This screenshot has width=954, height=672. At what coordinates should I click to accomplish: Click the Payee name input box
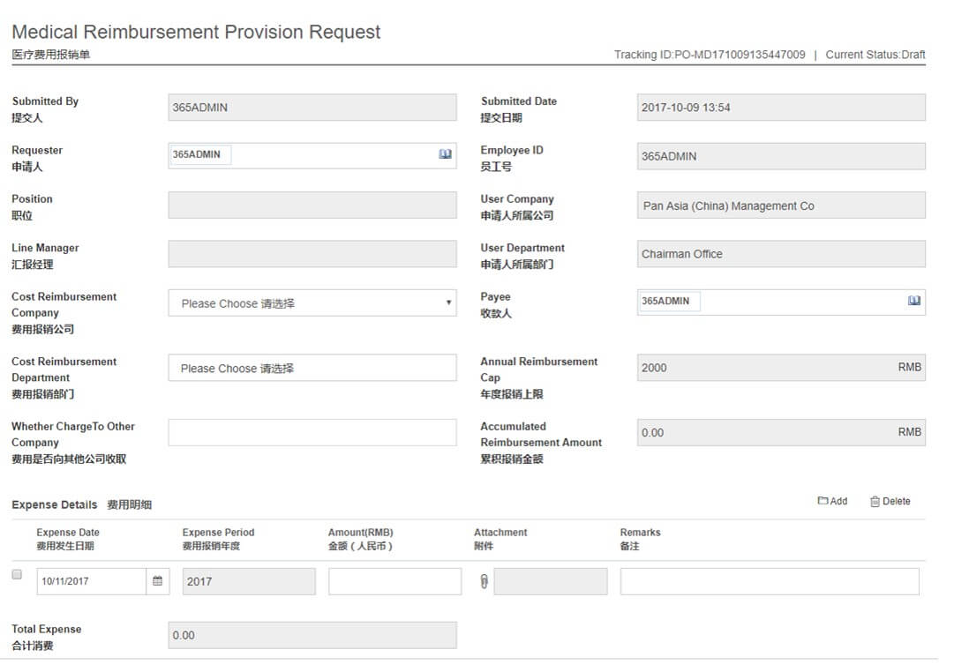click(669, 301)
